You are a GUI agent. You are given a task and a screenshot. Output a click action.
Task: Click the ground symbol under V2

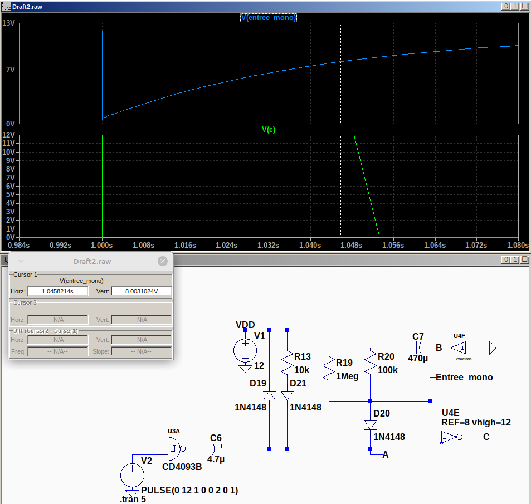(133, 493)
